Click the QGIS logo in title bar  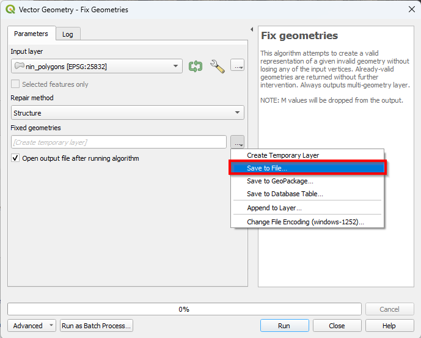[x=10, y=10]
